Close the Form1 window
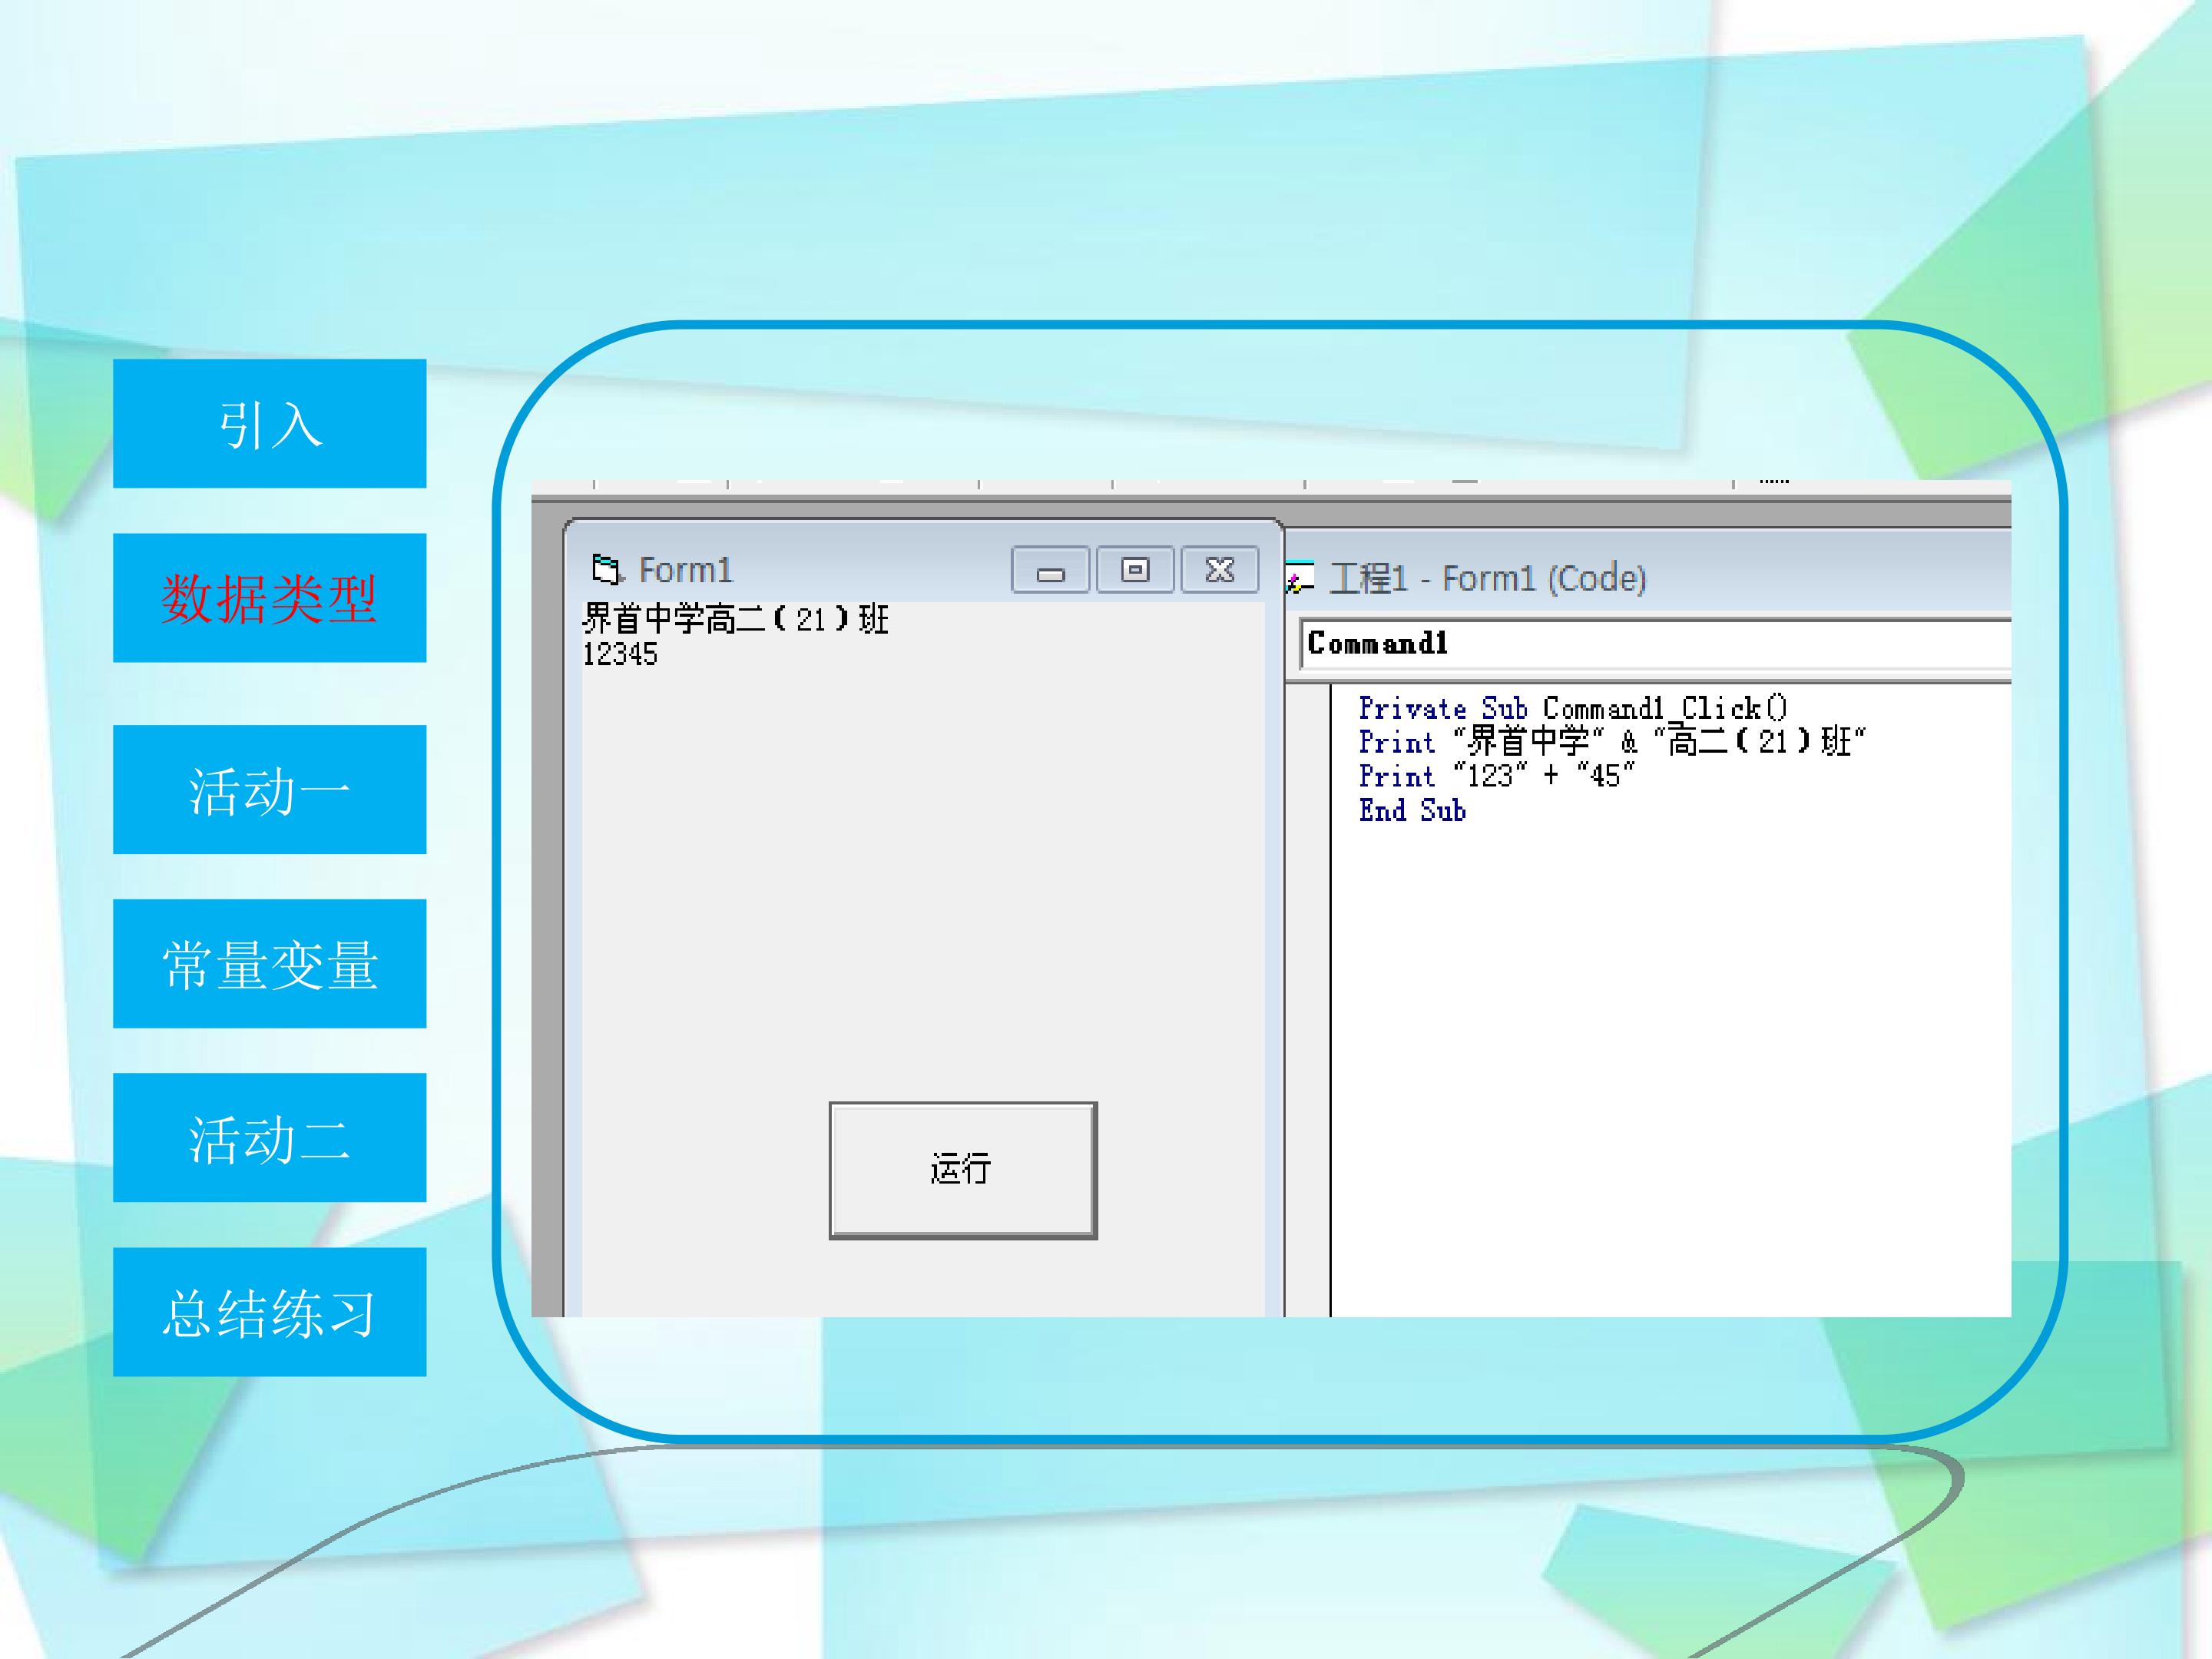The height and width of the screenshot is (1659, 2212). (1219, 570)
